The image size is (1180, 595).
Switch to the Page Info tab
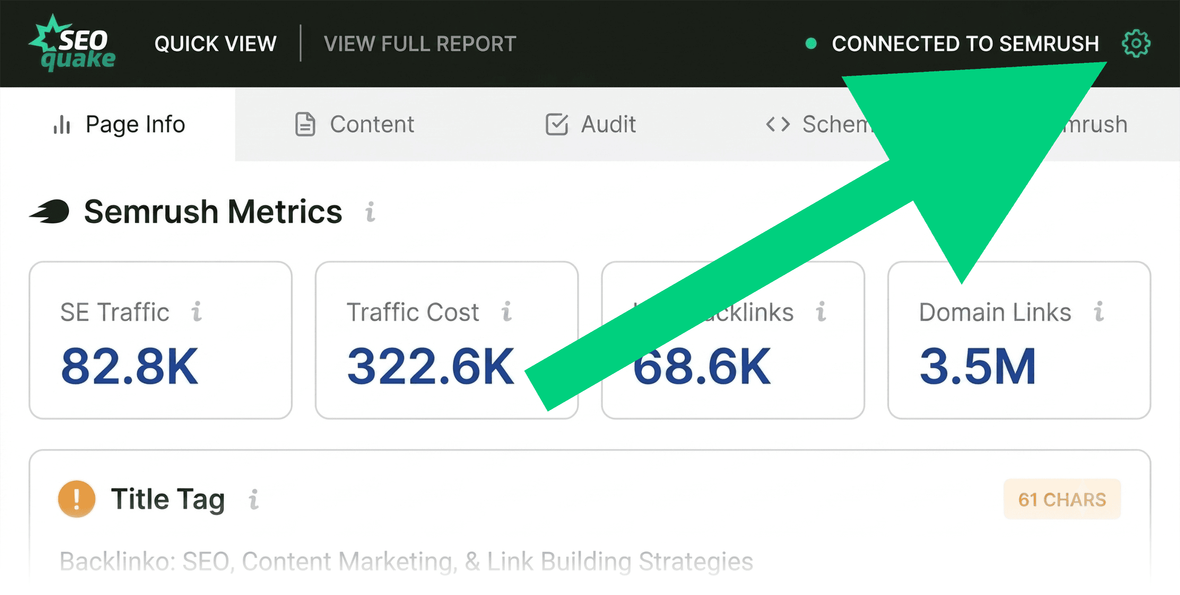tap(118, 124)
